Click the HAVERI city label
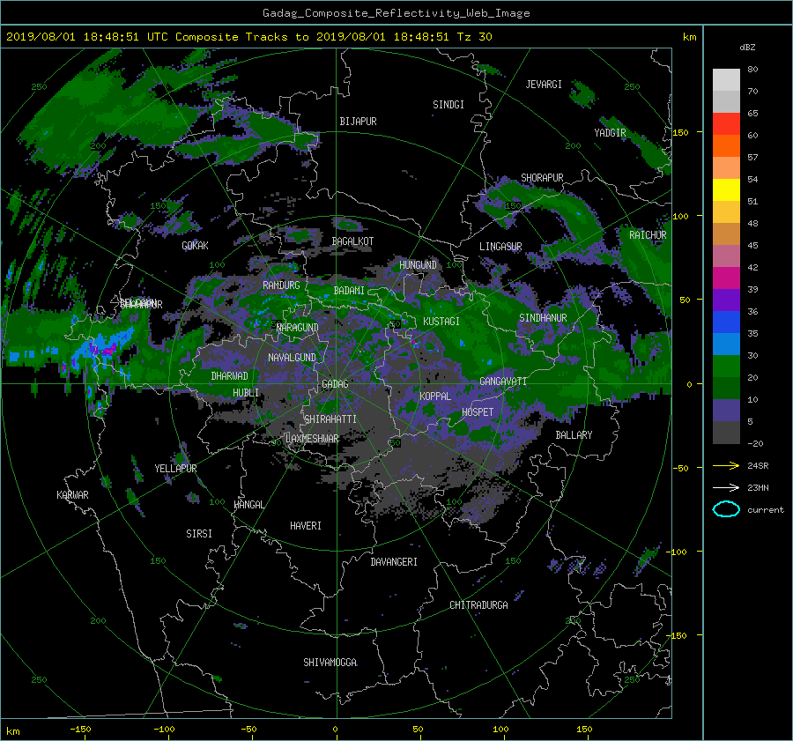793x741 pixels. 306,526
